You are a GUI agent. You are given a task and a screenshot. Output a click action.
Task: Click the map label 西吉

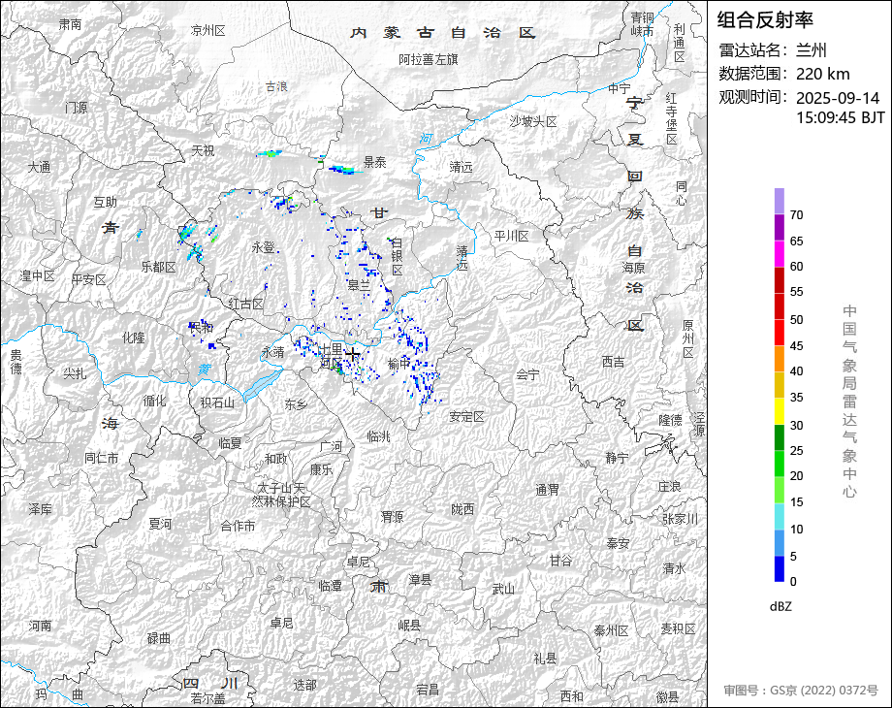click(x=613, y=362)
